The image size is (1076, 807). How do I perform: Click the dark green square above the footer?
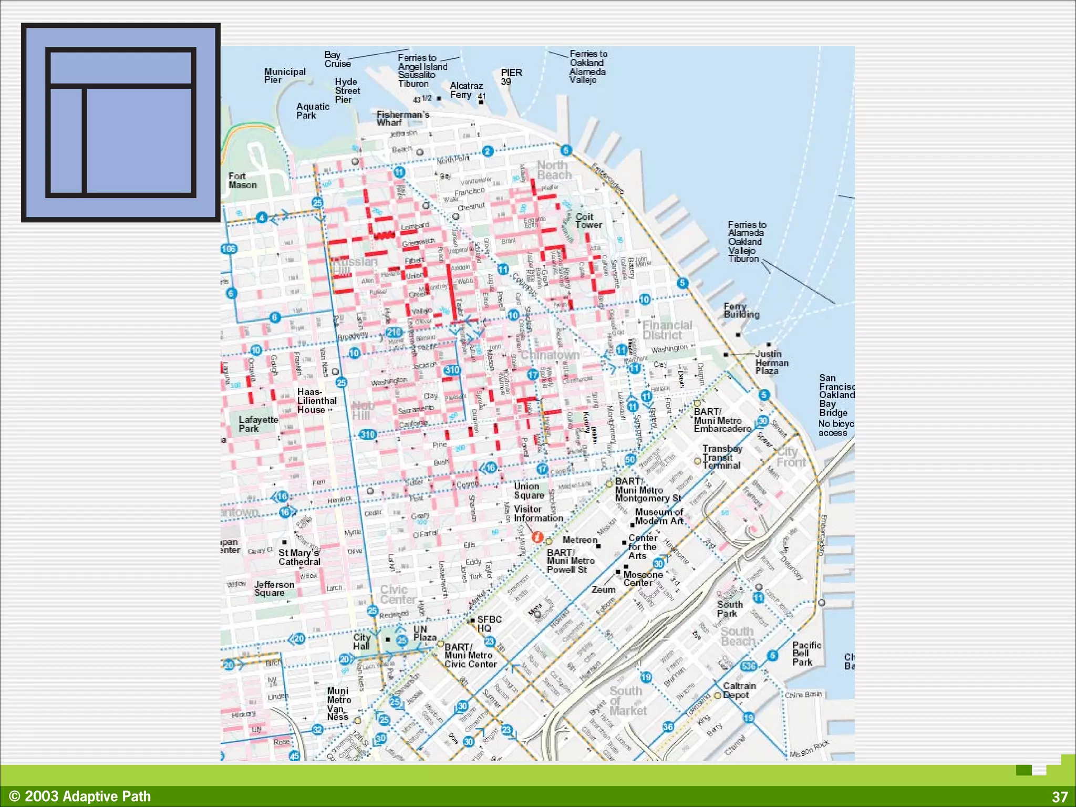[x=1023, y=770]
